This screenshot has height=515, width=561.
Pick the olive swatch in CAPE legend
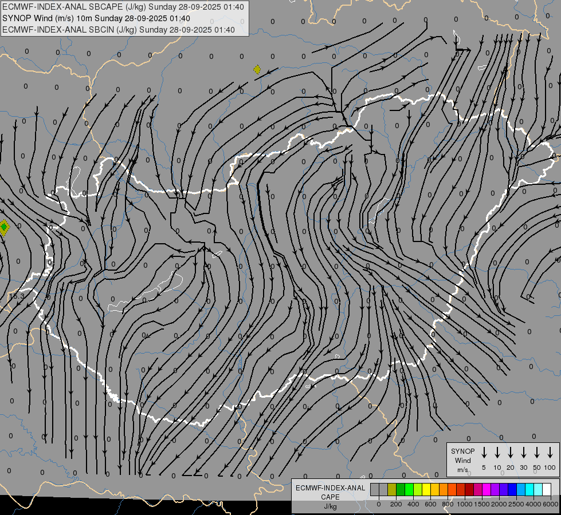pyautogui.click(x=392, y=489)
